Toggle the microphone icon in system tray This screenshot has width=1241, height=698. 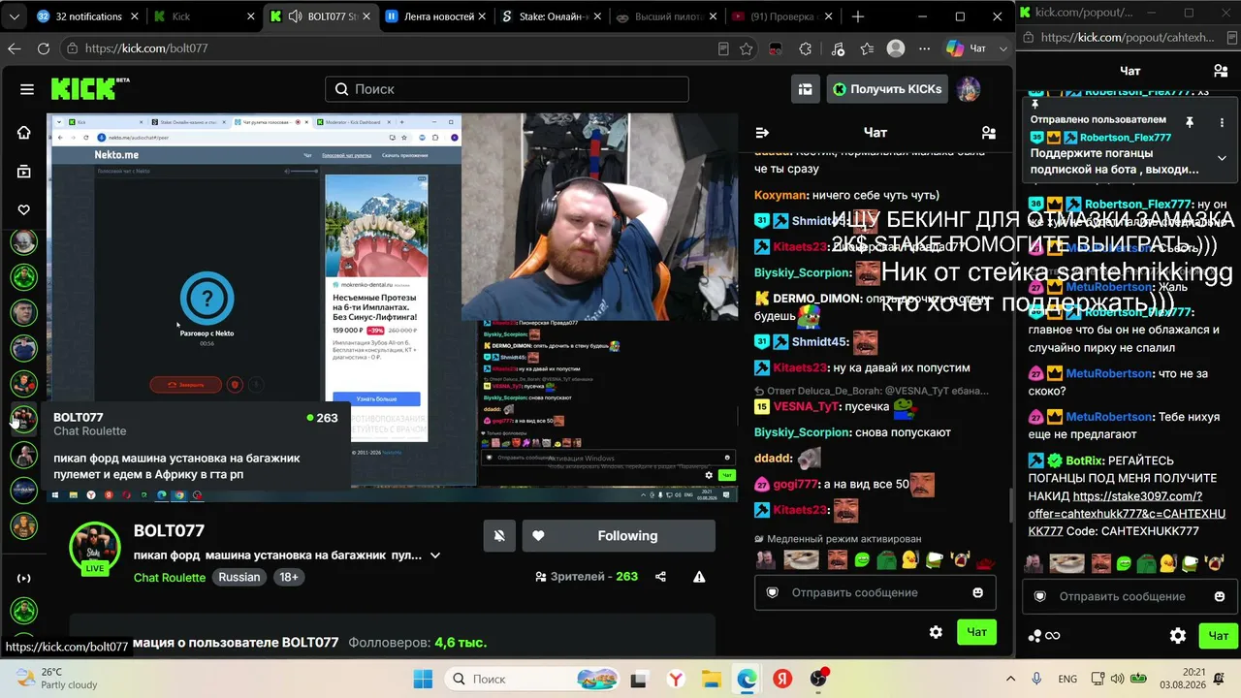click(1037, 679)
